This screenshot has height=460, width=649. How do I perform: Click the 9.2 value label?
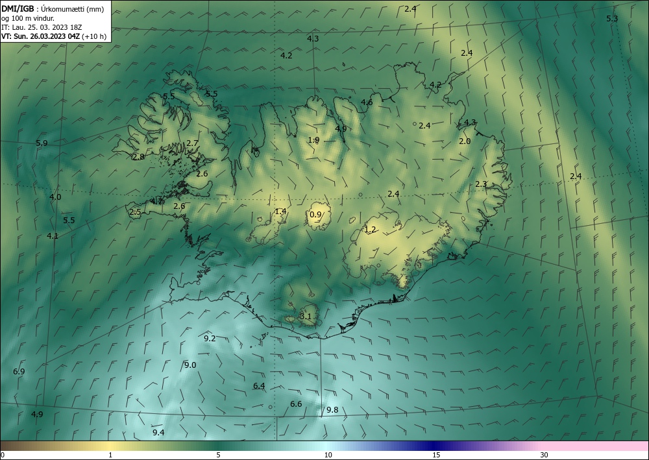pos(210,339)
